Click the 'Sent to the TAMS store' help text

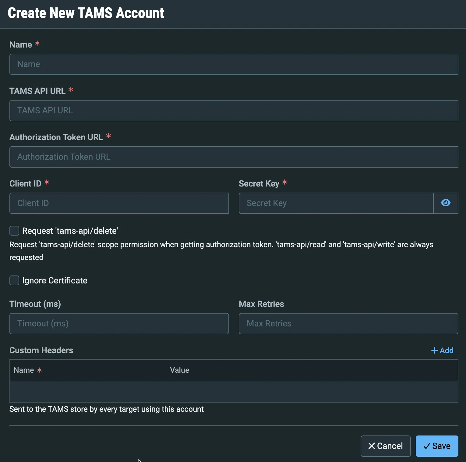[107, 409]
